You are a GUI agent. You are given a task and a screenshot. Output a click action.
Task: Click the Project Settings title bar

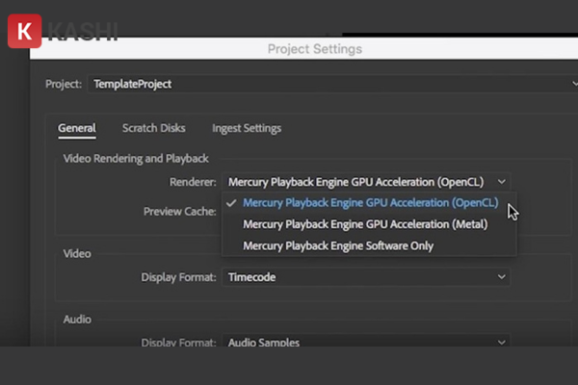303,49
